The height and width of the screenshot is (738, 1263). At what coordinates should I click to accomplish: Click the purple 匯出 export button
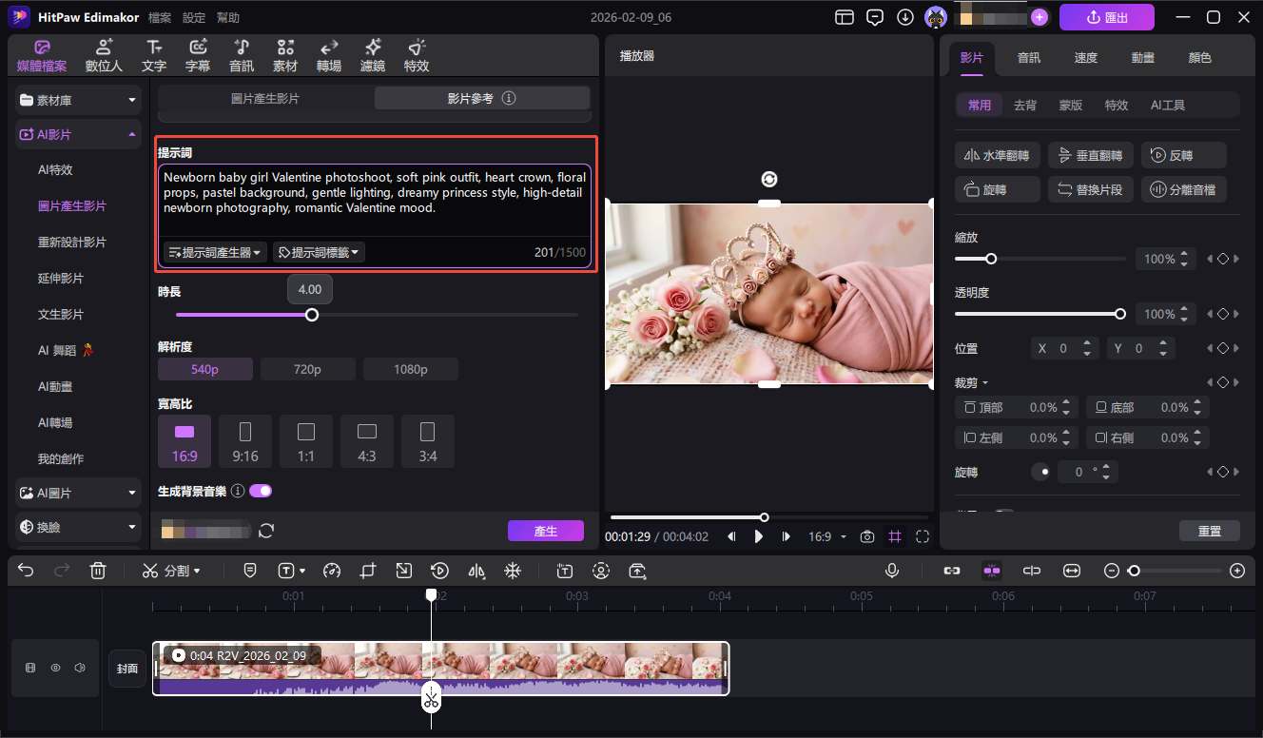click(1107, 16)
